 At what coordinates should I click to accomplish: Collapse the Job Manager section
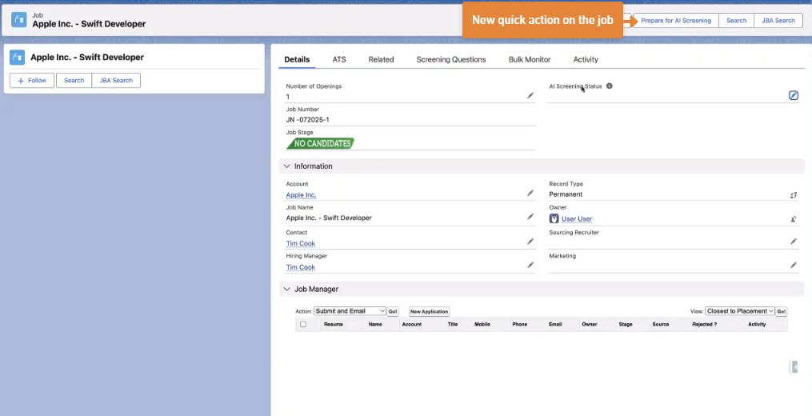click(286, 289)
